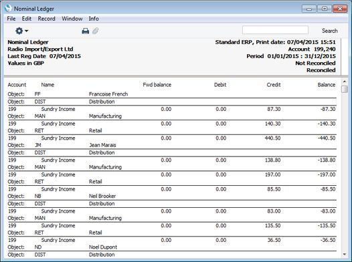
Task: Click the balance value -87.30
Action: [x=328, y=109]
